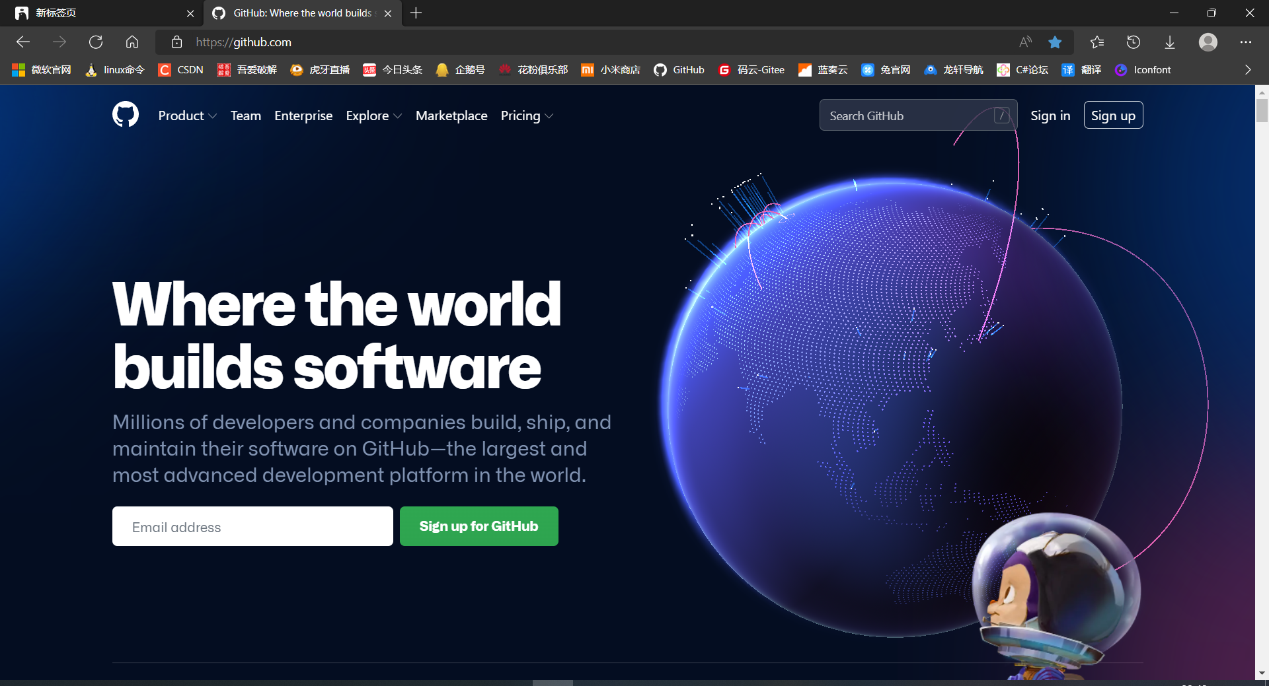Viewport: 1269px width, 686px height.
Task: Click the browser forward arrow
Action: (59, 42)
